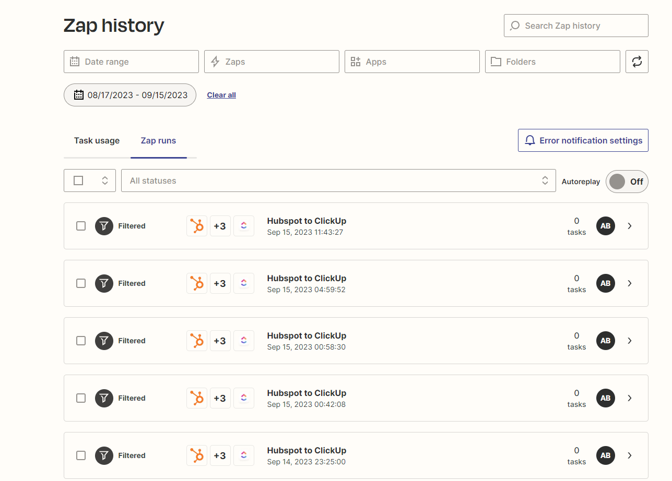The width and height of the screenshot is (672, 481).
Task: Check the box for the 00:42:08 run
Action: pyautogui.click(x=81, y=398)
